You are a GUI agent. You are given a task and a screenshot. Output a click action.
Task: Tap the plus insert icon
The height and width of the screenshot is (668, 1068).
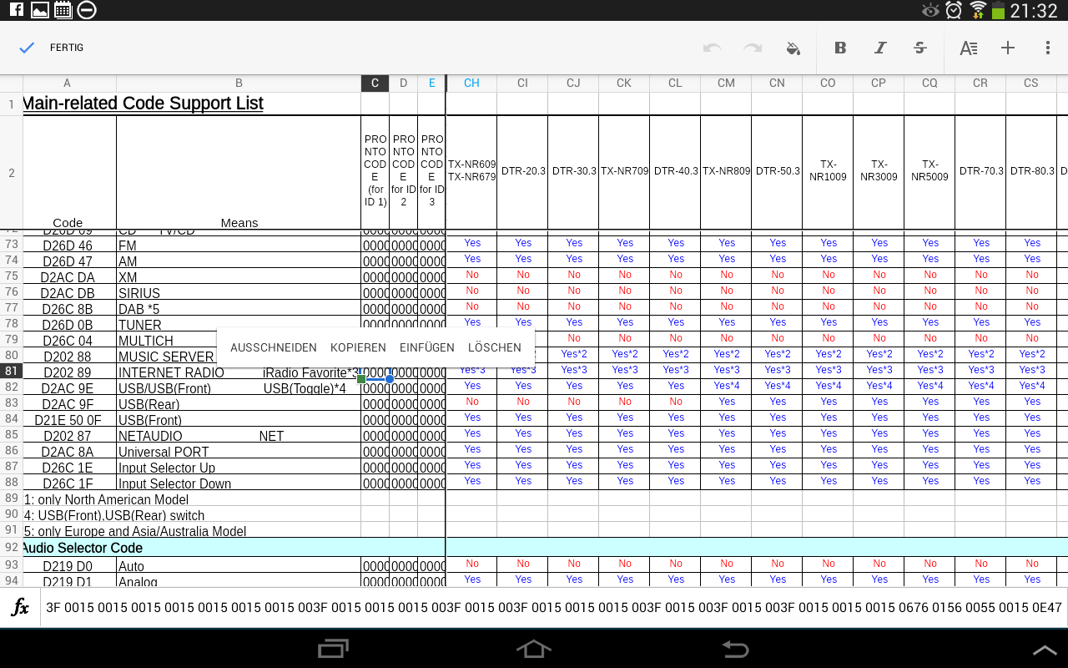tap(1008, 48)
